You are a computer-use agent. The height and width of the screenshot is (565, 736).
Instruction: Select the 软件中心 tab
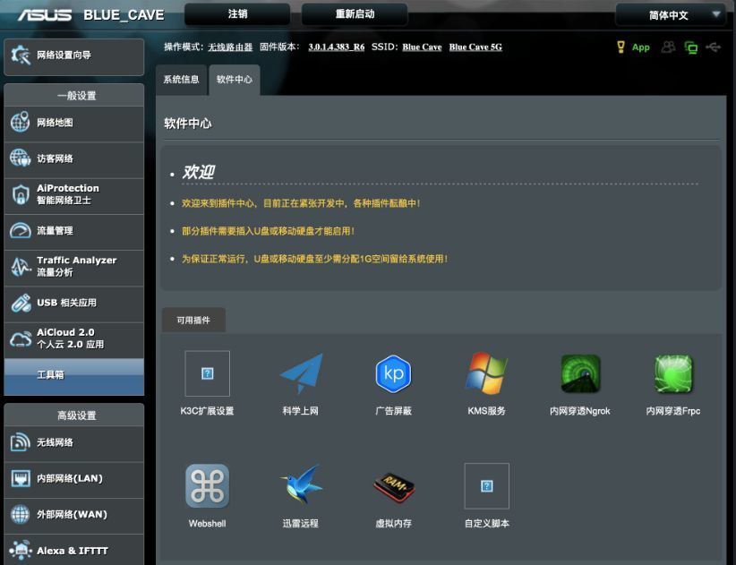click(235, 80)
